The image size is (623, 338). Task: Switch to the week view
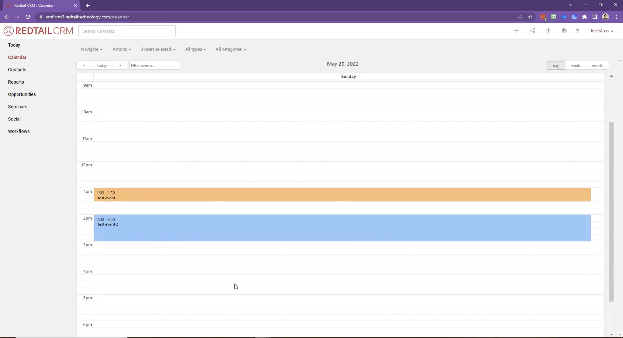(x=575, y=65)
